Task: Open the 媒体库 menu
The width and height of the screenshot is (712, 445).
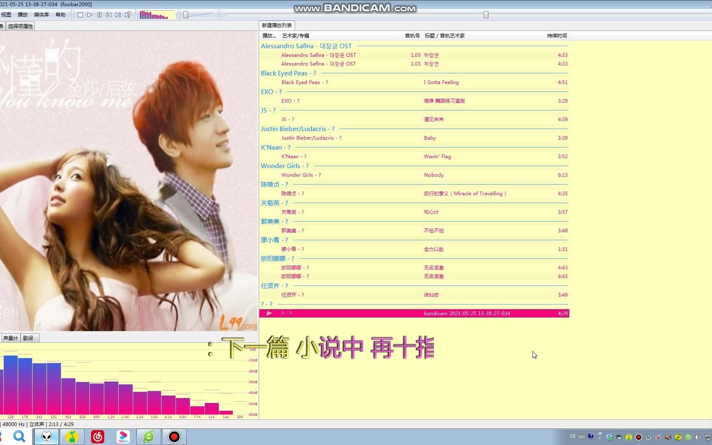Action: (41, 15)
